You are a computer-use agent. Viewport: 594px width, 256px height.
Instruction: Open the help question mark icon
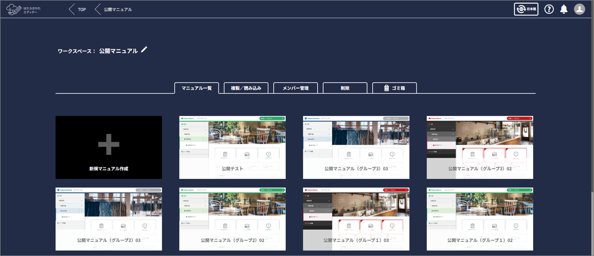[549, 9]
